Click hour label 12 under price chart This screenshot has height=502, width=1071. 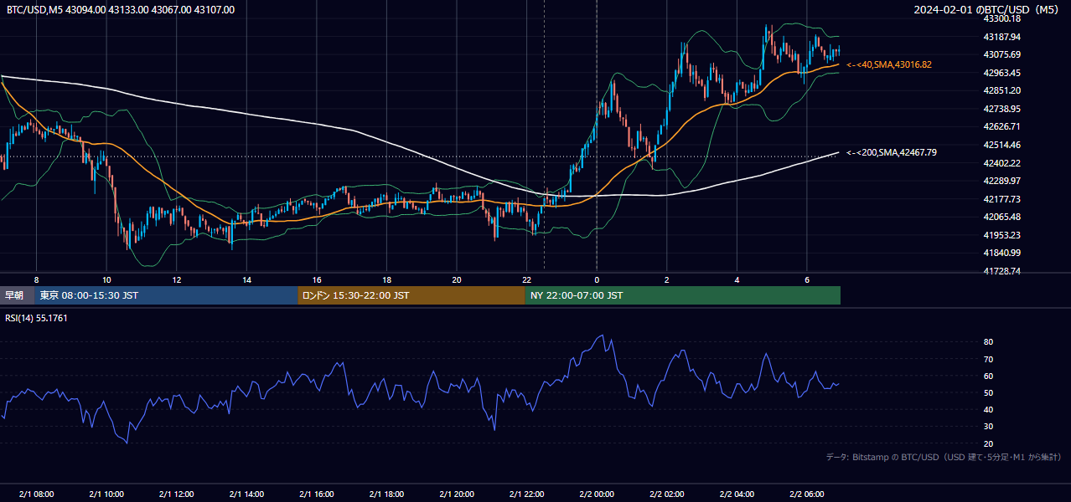[177, 279]
